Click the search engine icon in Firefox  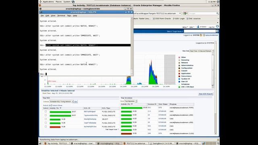pyautogui.click(x=185, y=13)
